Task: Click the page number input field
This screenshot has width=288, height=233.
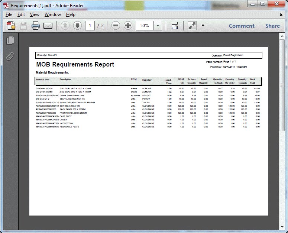Action: [x=90, y=26]
